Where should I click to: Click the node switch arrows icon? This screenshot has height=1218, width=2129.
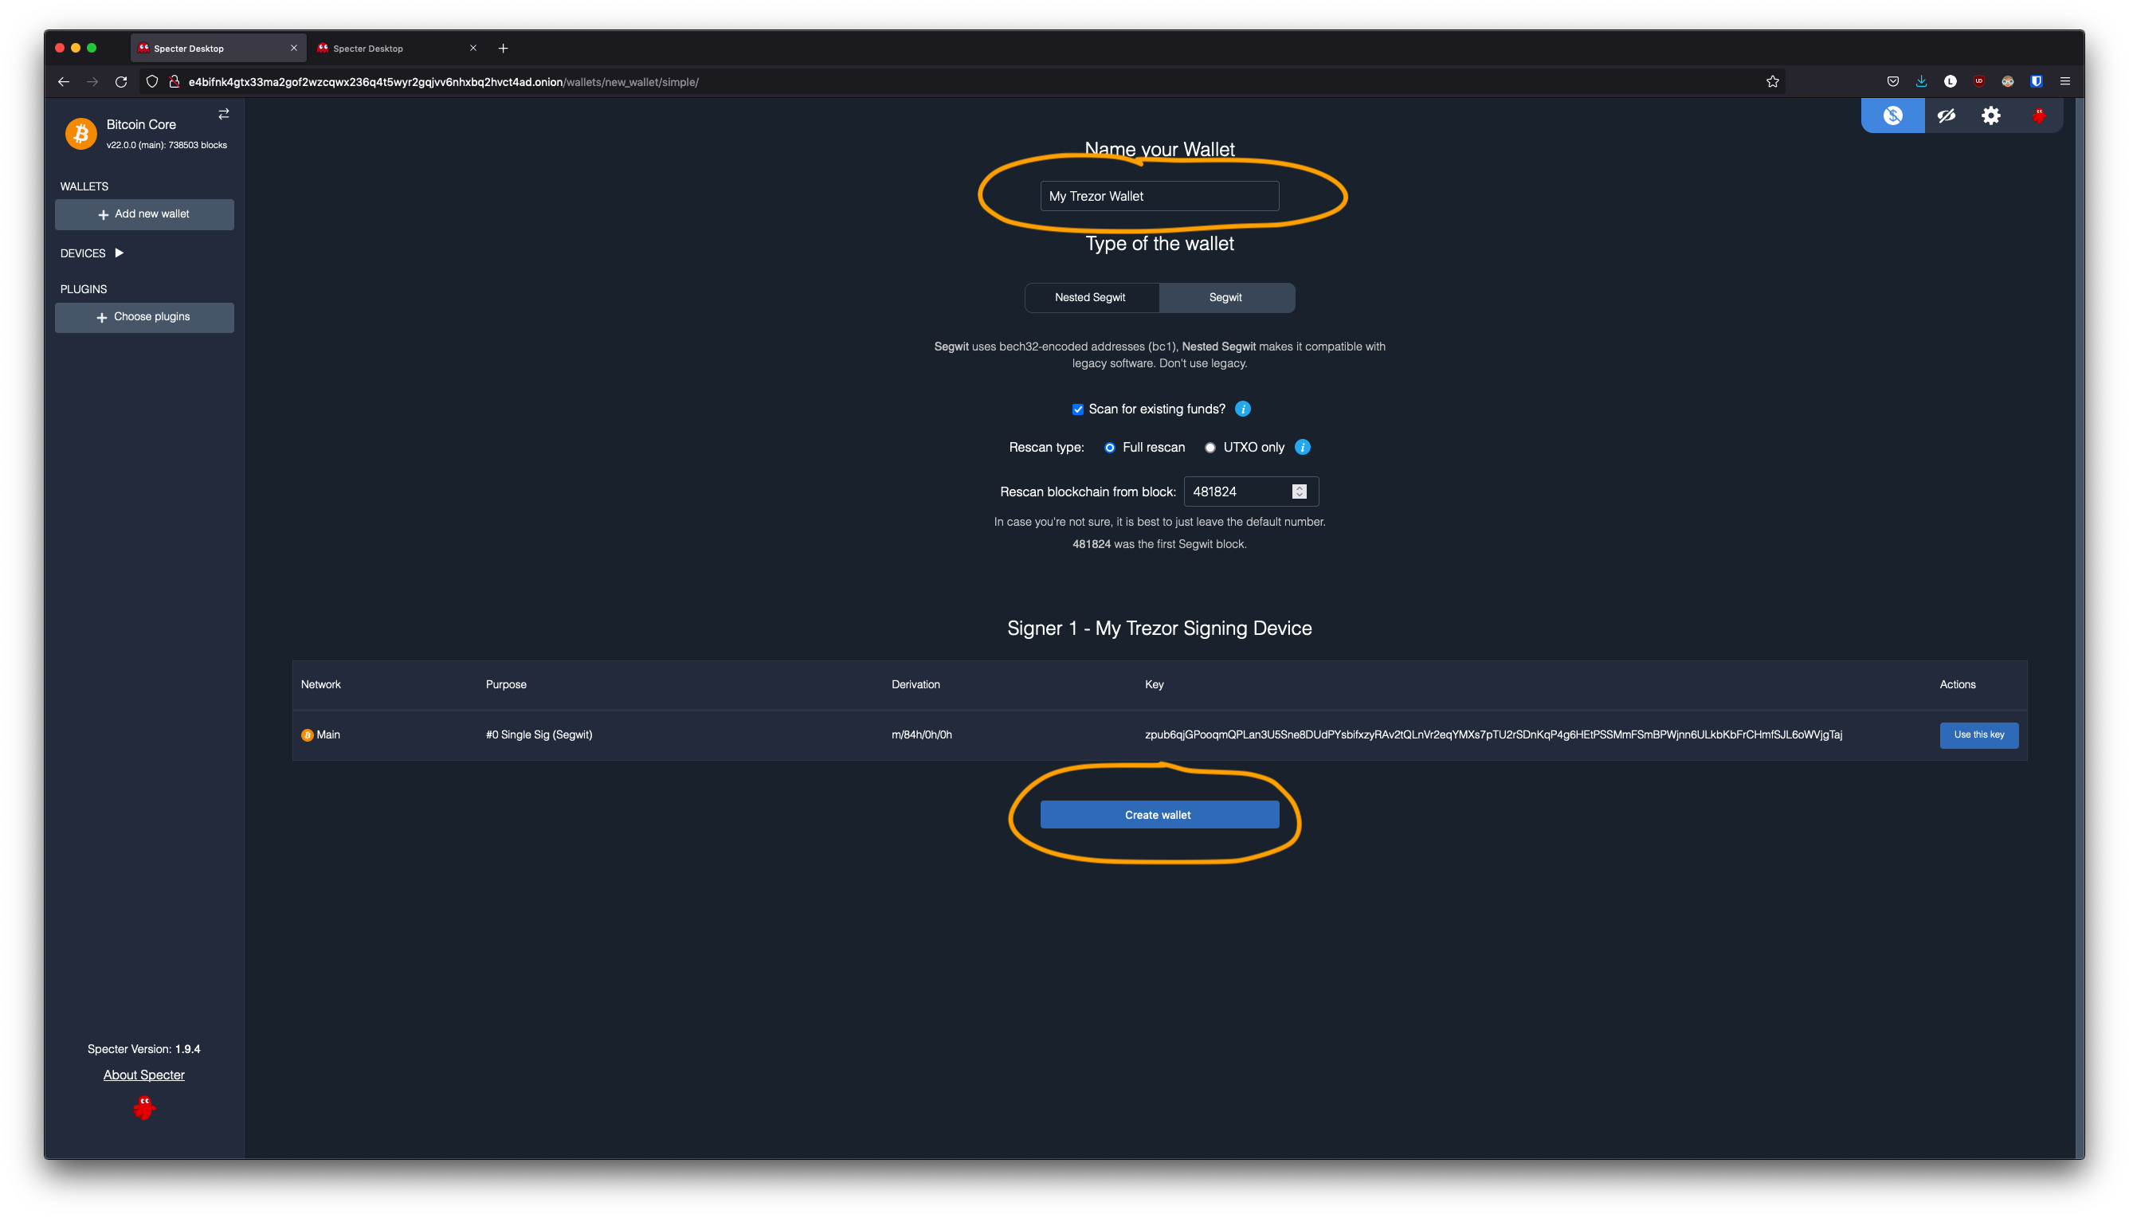point(223,114)
